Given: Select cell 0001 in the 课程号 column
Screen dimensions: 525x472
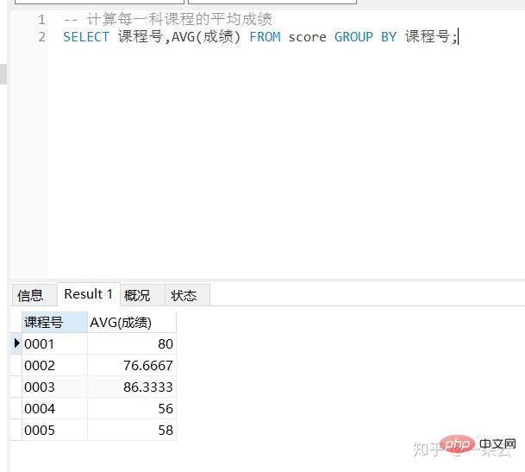Looking at the screenshot, I should [54, 344].
